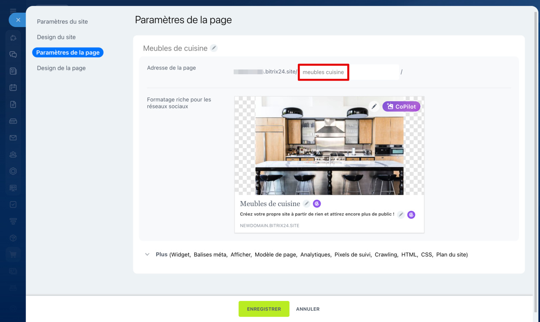The width and height of the screenshot is (540, 322).
Task: Edit the social preview description with pencil icon
Action: (x=400, y=215)
